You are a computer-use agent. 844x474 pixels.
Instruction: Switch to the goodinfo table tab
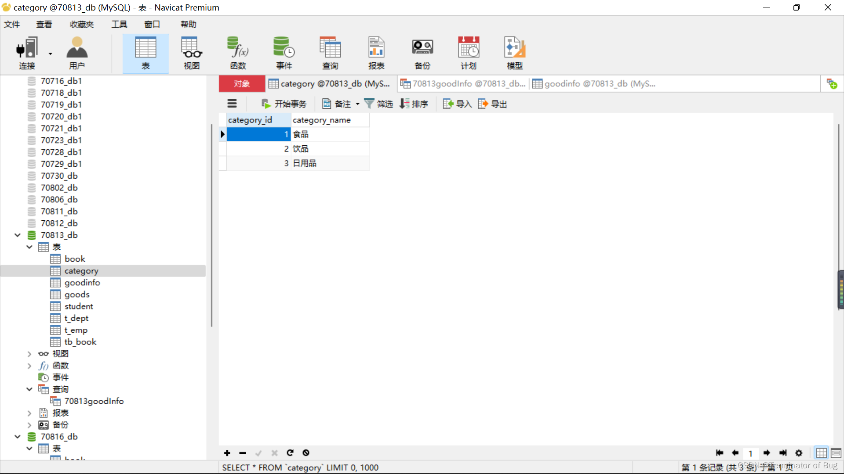[594, 84]
